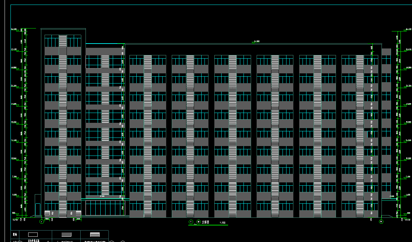The height and width of the screenshot is (242, 412).
Task: Select the gray fill swatch in the legend
Action: 66,234
